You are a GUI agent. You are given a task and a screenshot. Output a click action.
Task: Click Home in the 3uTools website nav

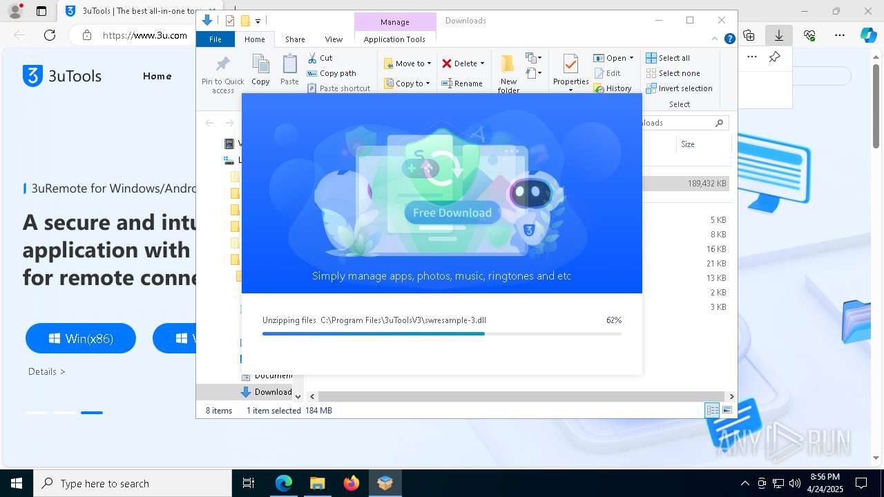pos(157,76)
